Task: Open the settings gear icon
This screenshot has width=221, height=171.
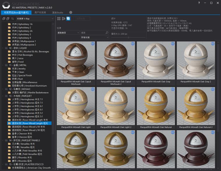Action: 71,12
